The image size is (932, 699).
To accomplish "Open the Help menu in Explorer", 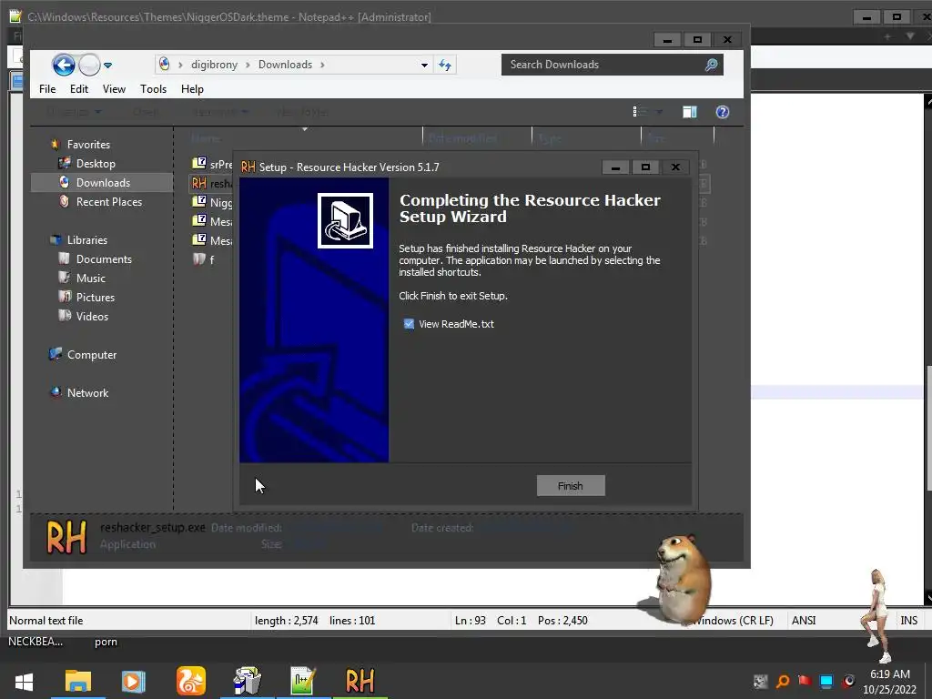I will [x=193, y=88].
